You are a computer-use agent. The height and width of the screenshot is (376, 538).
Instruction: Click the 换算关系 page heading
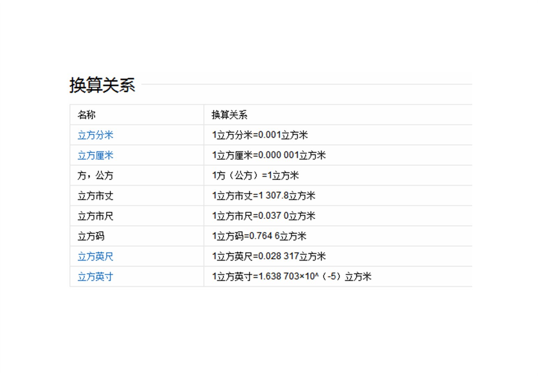coord(102,85)
